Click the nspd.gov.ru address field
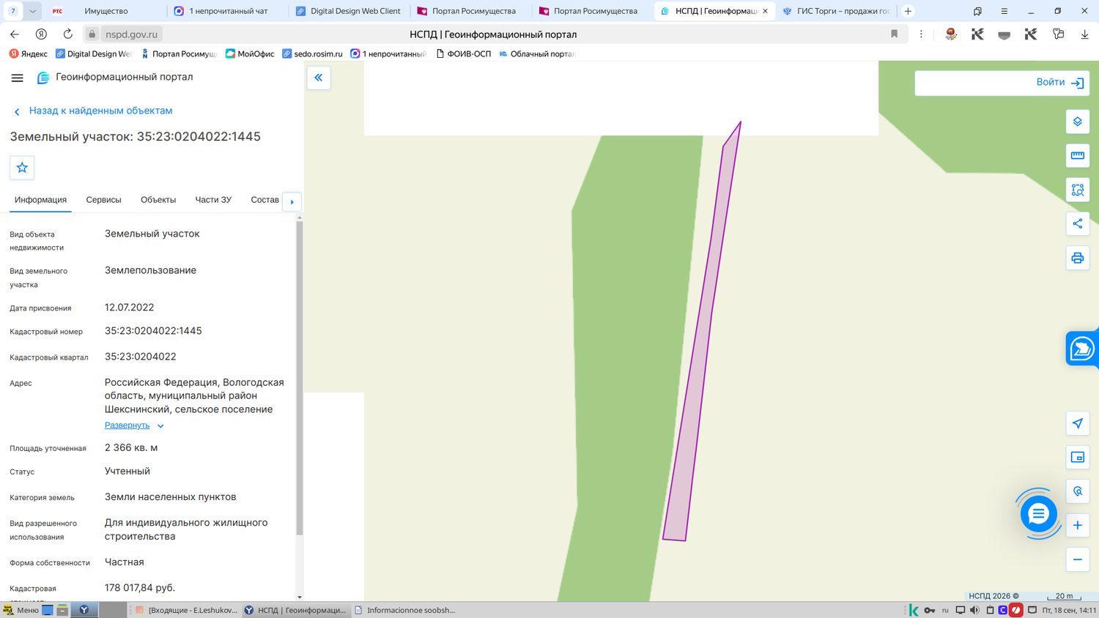Viewport: 1099px width, 618px height. (x=131, y=34)
